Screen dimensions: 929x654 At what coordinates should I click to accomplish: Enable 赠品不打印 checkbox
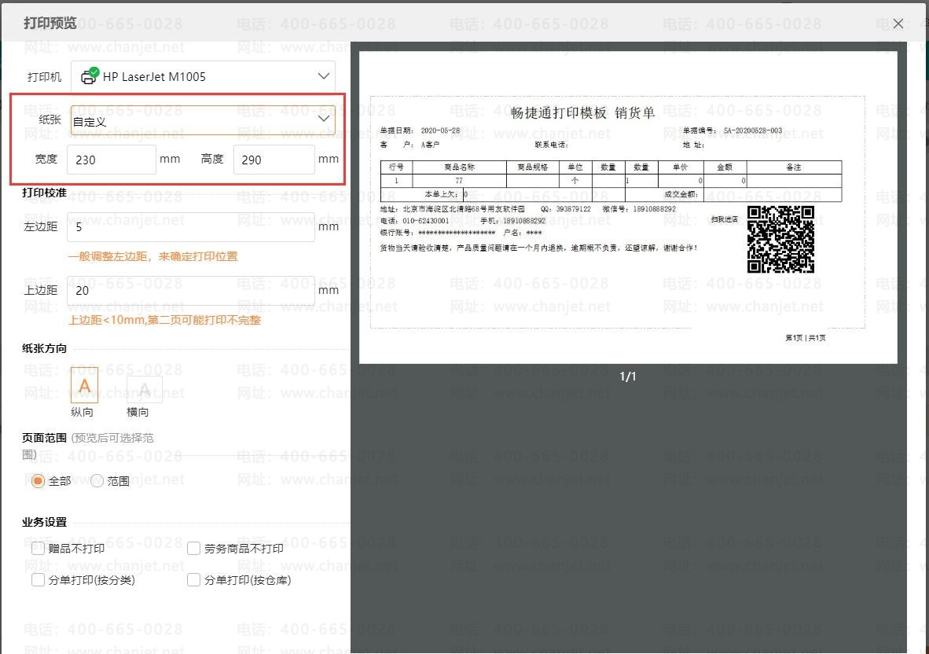point(38,548)
